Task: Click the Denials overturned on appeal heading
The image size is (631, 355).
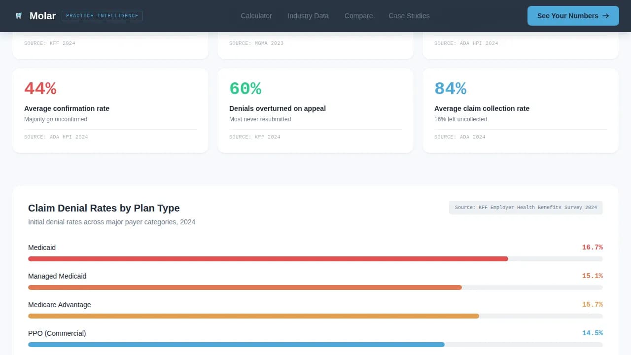Action: click(x=278, y=108)
